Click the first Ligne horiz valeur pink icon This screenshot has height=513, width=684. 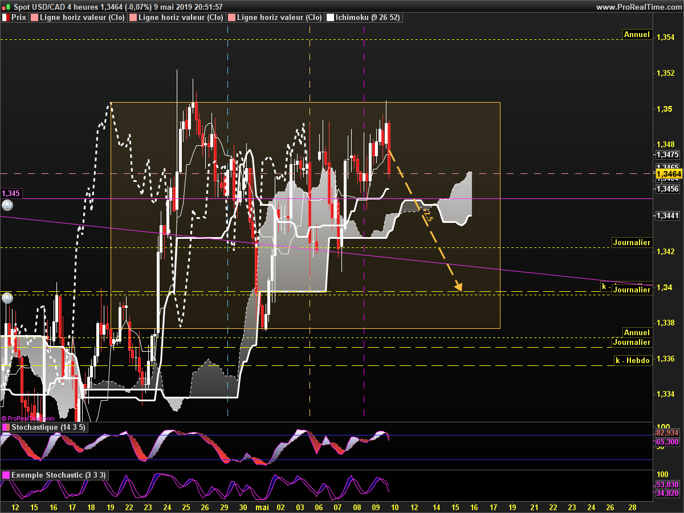[35, 18]
